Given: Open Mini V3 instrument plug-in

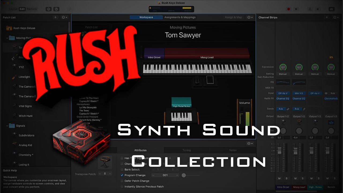Looking at the screenshot, I should point(299,93).
